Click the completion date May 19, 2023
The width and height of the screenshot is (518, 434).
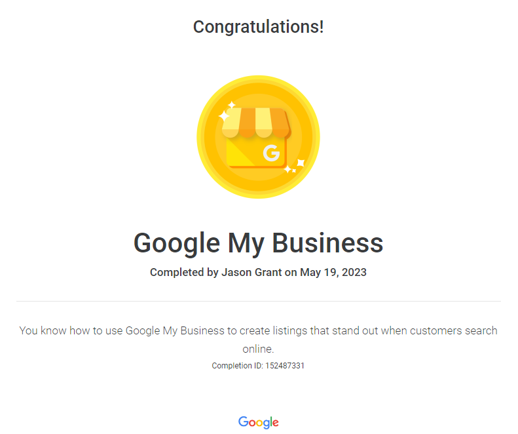pyautogui.click(x=333, y=272)
